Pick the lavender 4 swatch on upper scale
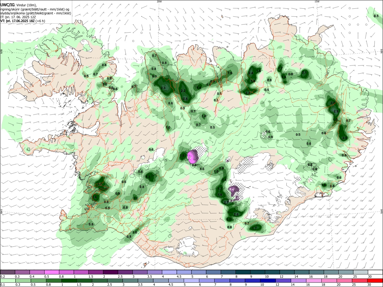Screen dimensions: 383x287 [x=169, y=272]
